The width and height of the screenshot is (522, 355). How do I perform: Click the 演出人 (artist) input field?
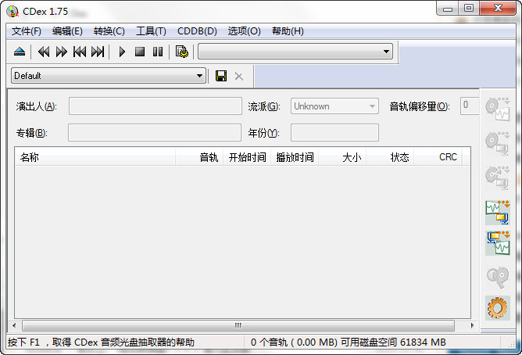pyautogui.click(x=156, y=106)
